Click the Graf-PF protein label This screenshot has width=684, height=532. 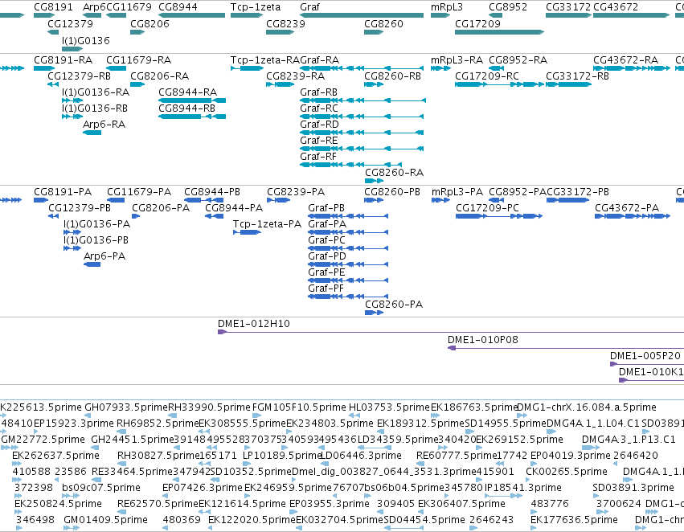pyautogui.click(x=326, y=289)
